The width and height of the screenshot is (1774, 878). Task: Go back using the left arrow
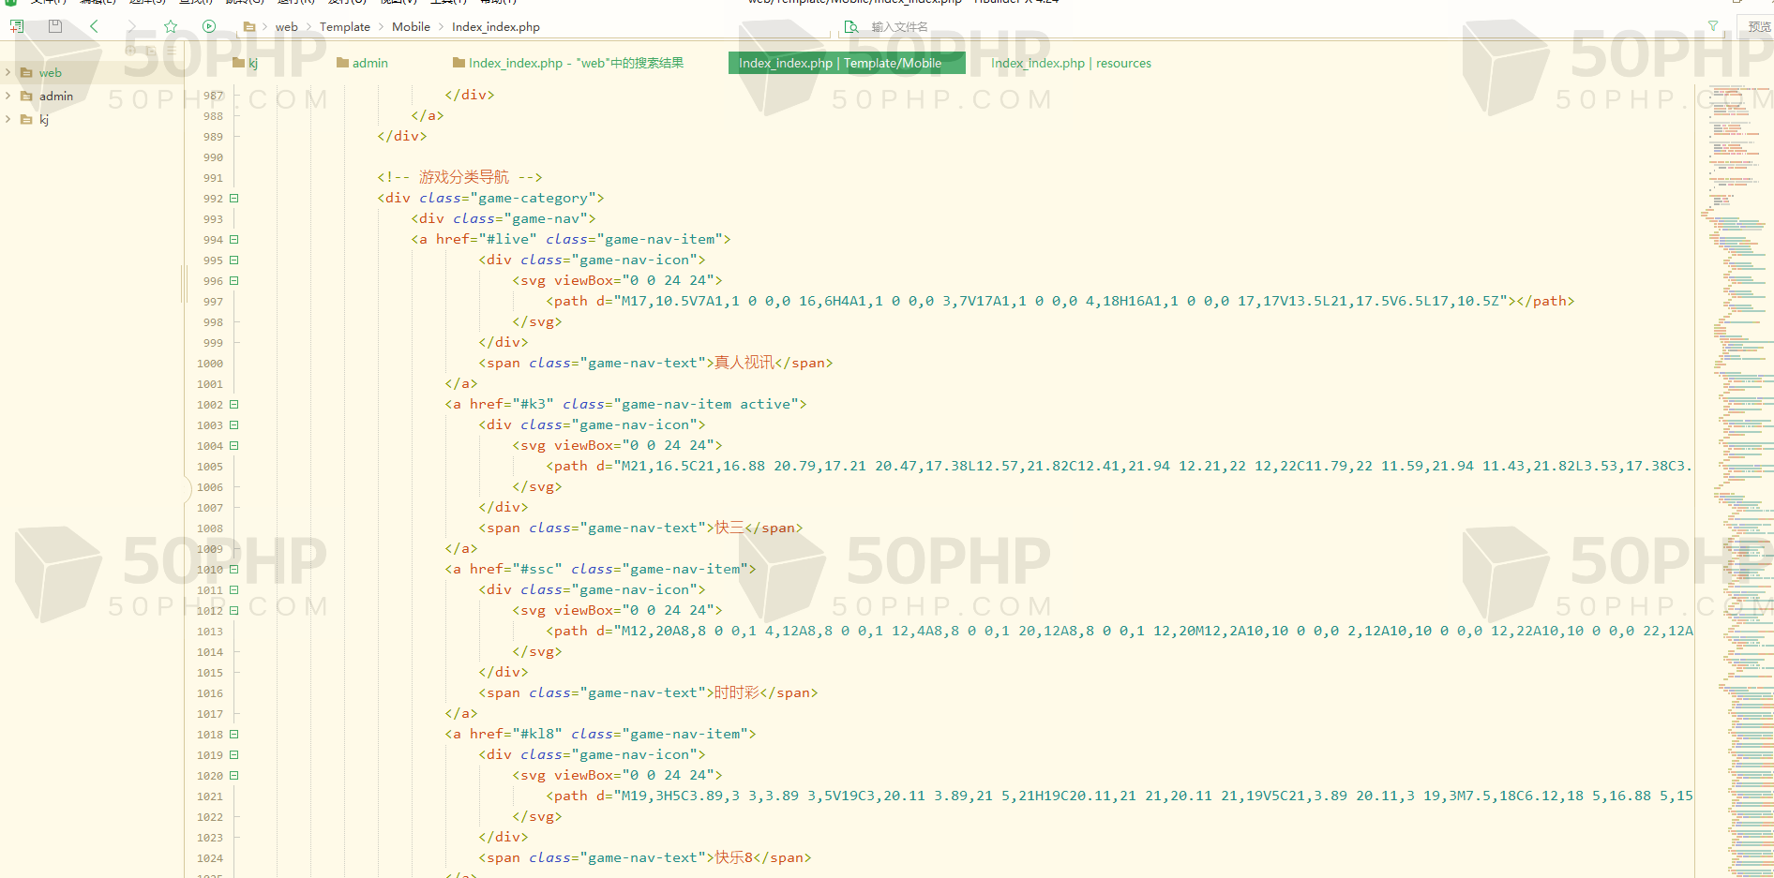coord(94,26)
